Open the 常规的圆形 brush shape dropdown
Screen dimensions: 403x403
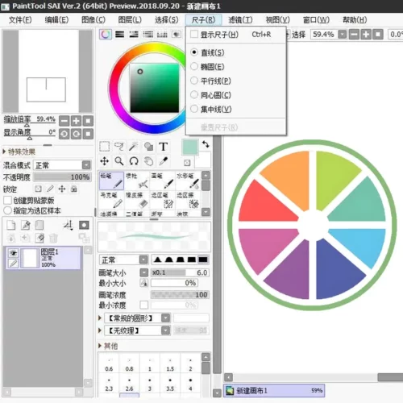(166, 318)
